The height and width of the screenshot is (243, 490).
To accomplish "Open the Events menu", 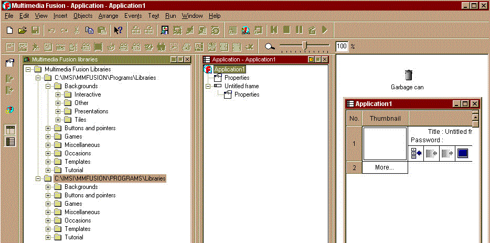I will 133,16.
